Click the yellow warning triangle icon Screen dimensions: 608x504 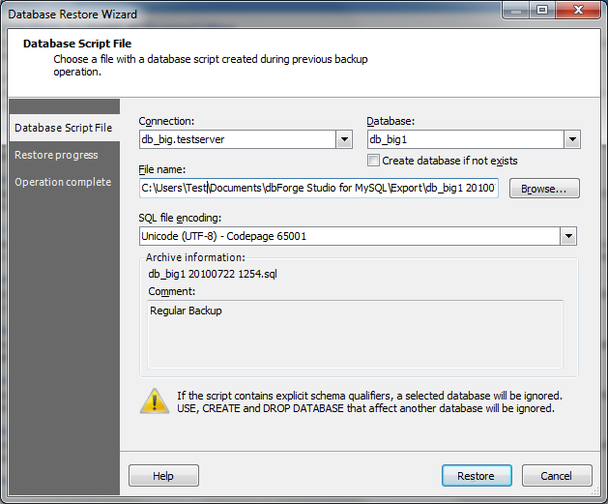point(155,401)
